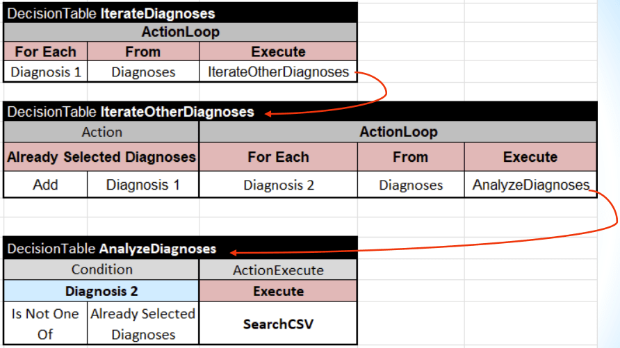This screenshot has height=348, width=620.
Task: Click the white 'Diagnosis 2' cell in the IterateOtherDiagnoses table
Action: point(278,185)
